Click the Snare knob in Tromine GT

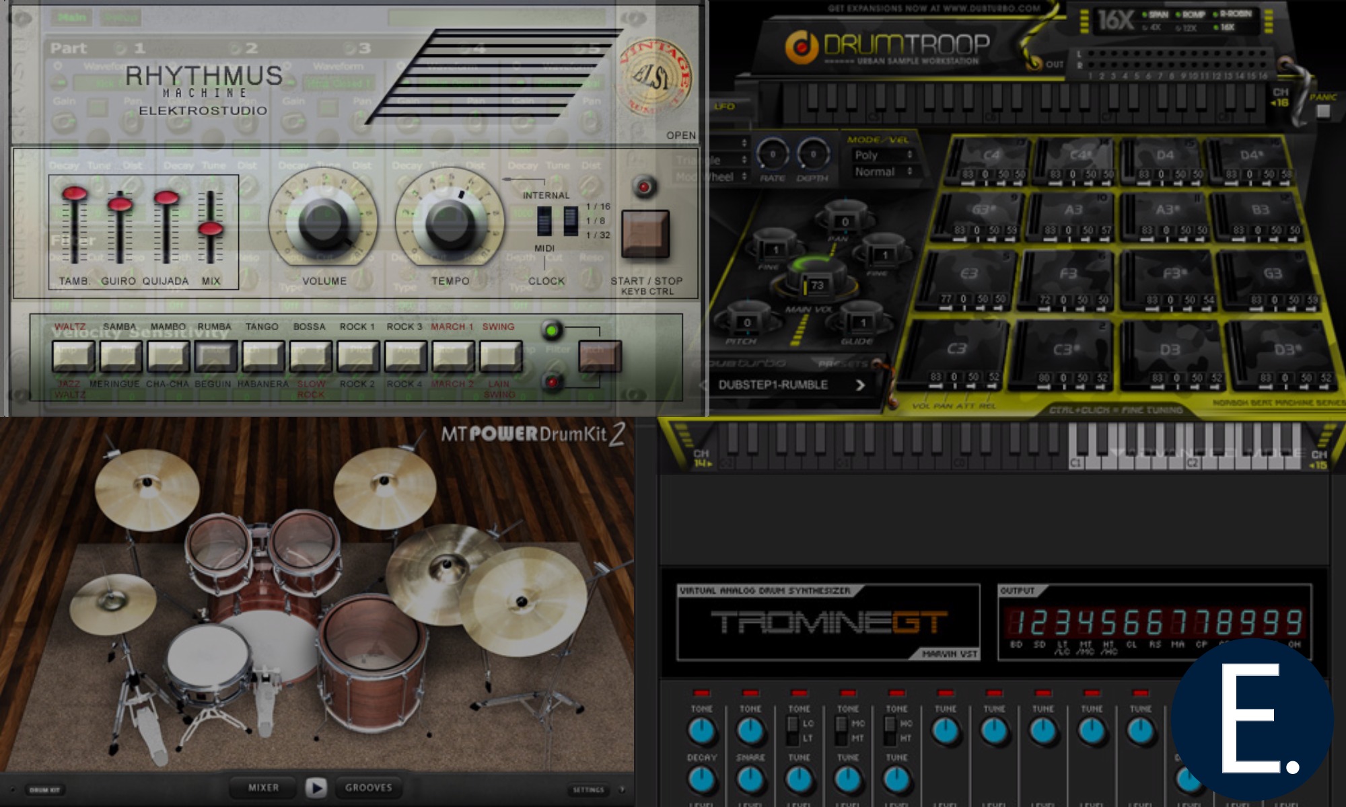[750, 779]
